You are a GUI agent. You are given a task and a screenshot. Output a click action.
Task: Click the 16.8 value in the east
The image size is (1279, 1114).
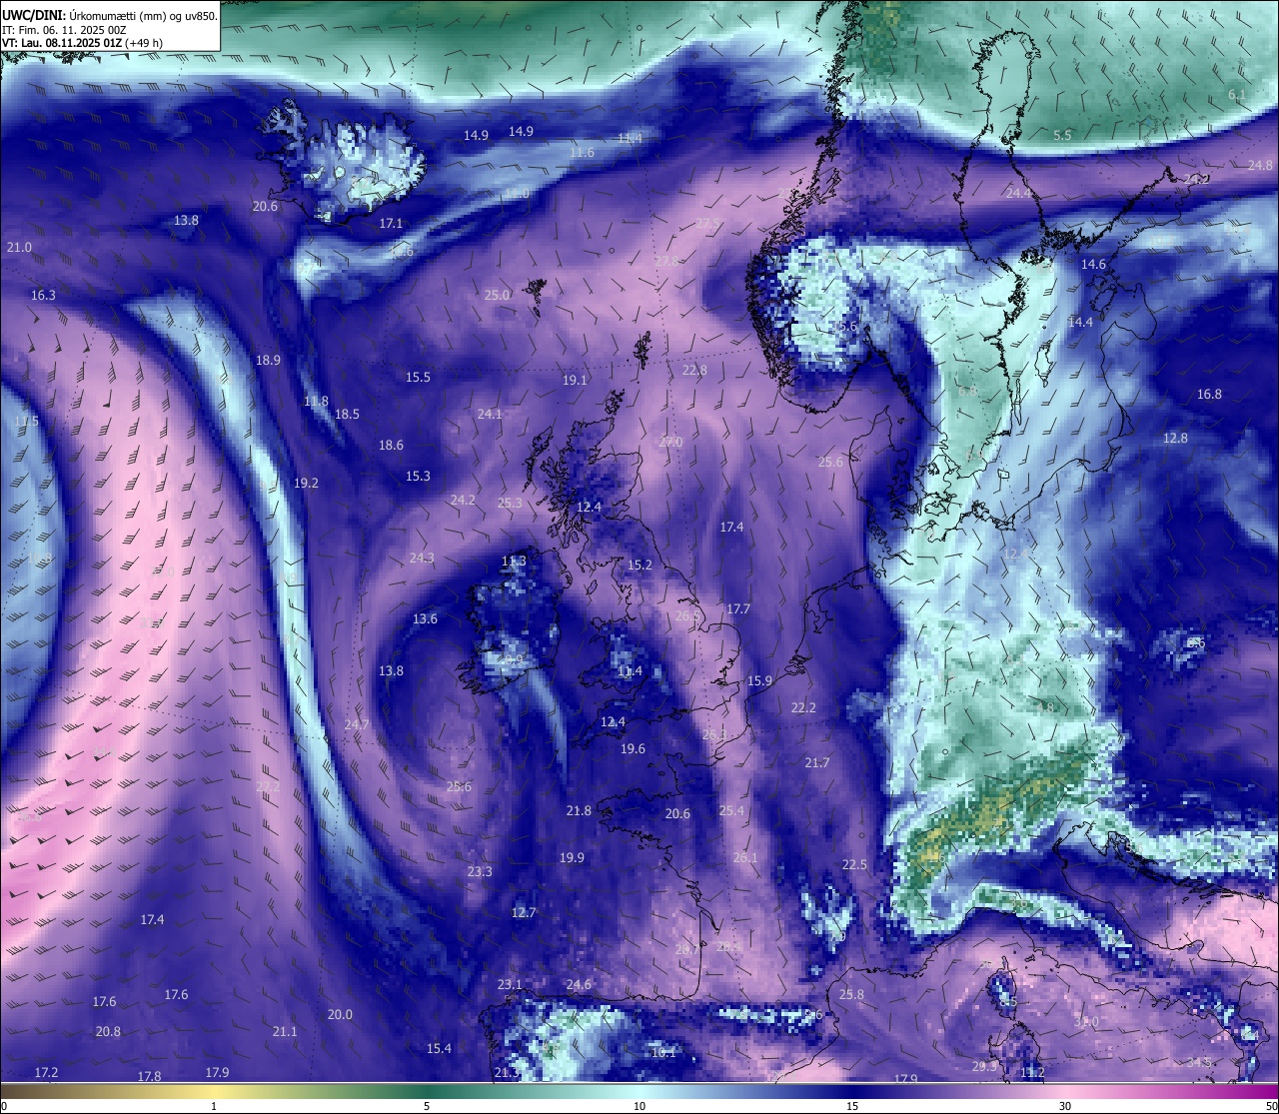1209,395
